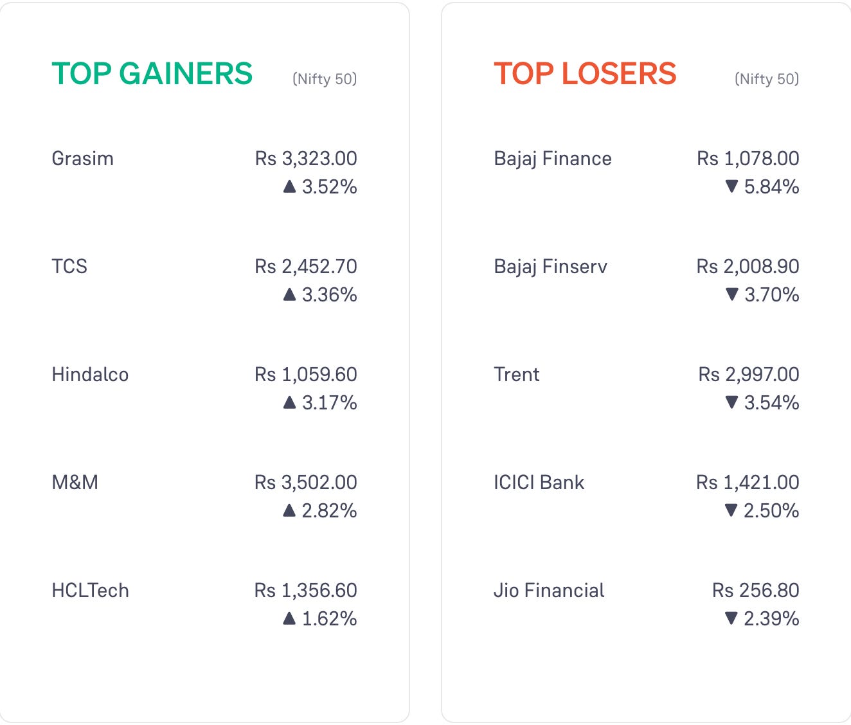Click the M&M price Rs 3,502.00
This screenshot has width=851, height=725.
(306, 483)
